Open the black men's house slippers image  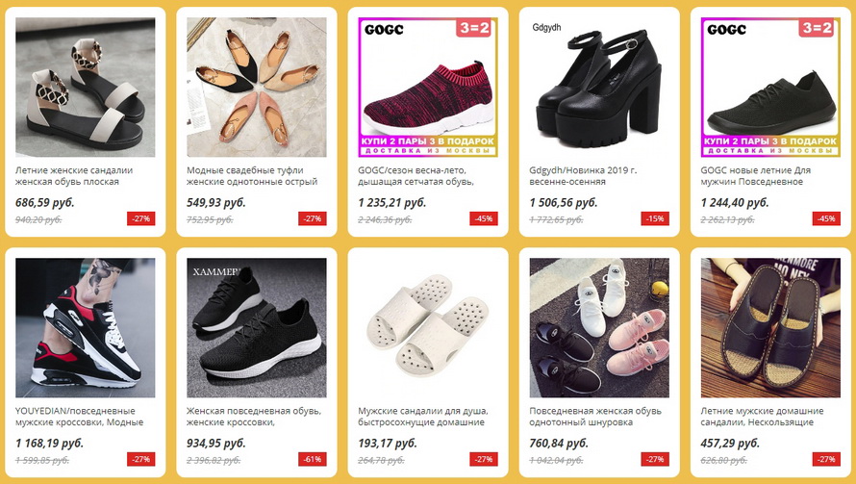click(770, 328)
